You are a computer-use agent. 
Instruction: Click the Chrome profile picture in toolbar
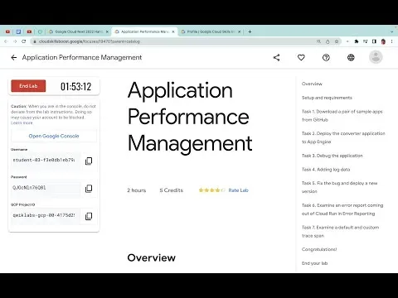pyautogui.click(x=383, y=41)
